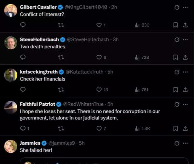Like Faithful Patriot's tweet
The height and width of the screenshot is (164, 194).
pos(99,128)
